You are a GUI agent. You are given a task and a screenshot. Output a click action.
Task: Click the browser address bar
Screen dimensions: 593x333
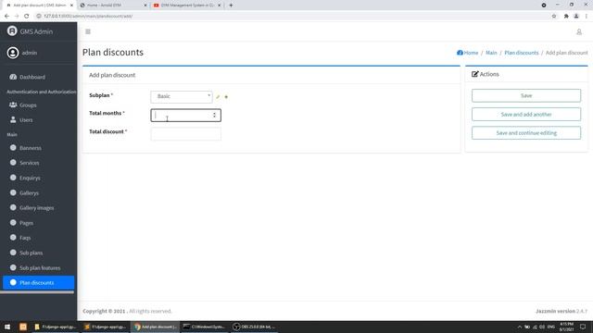tap(291, 16)
